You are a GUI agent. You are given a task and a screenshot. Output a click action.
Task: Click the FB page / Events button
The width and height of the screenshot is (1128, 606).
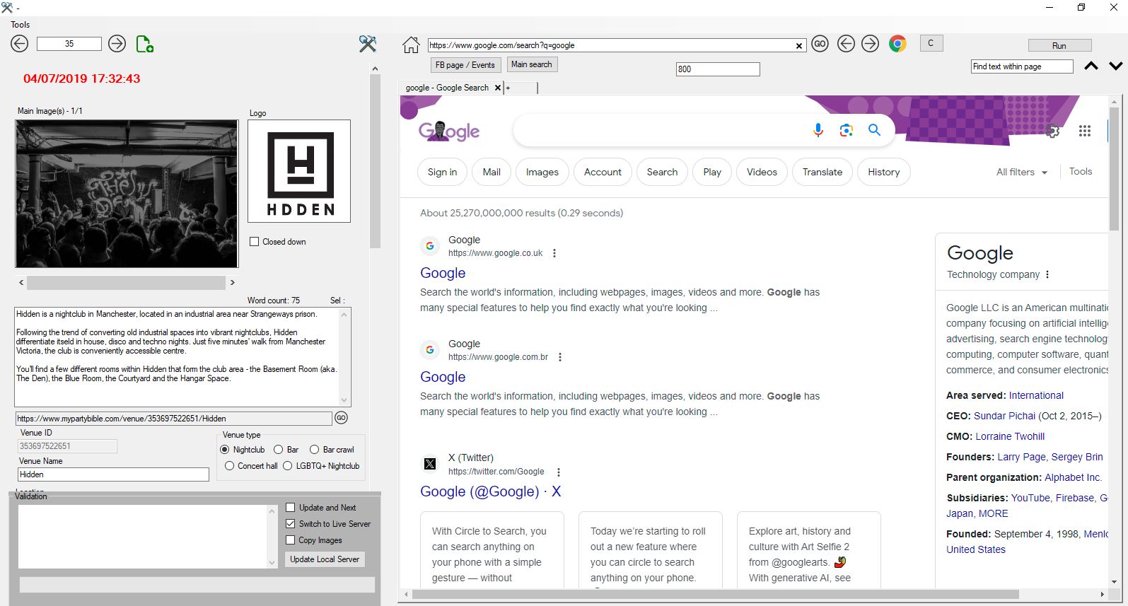click(x=465, y=65)
